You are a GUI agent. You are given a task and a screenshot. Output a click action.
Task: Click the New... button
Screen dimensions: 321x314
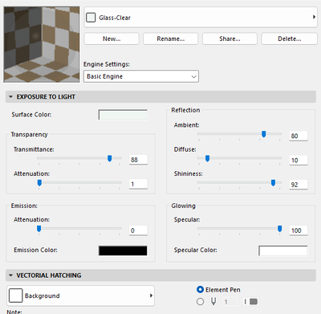[112, 39]
